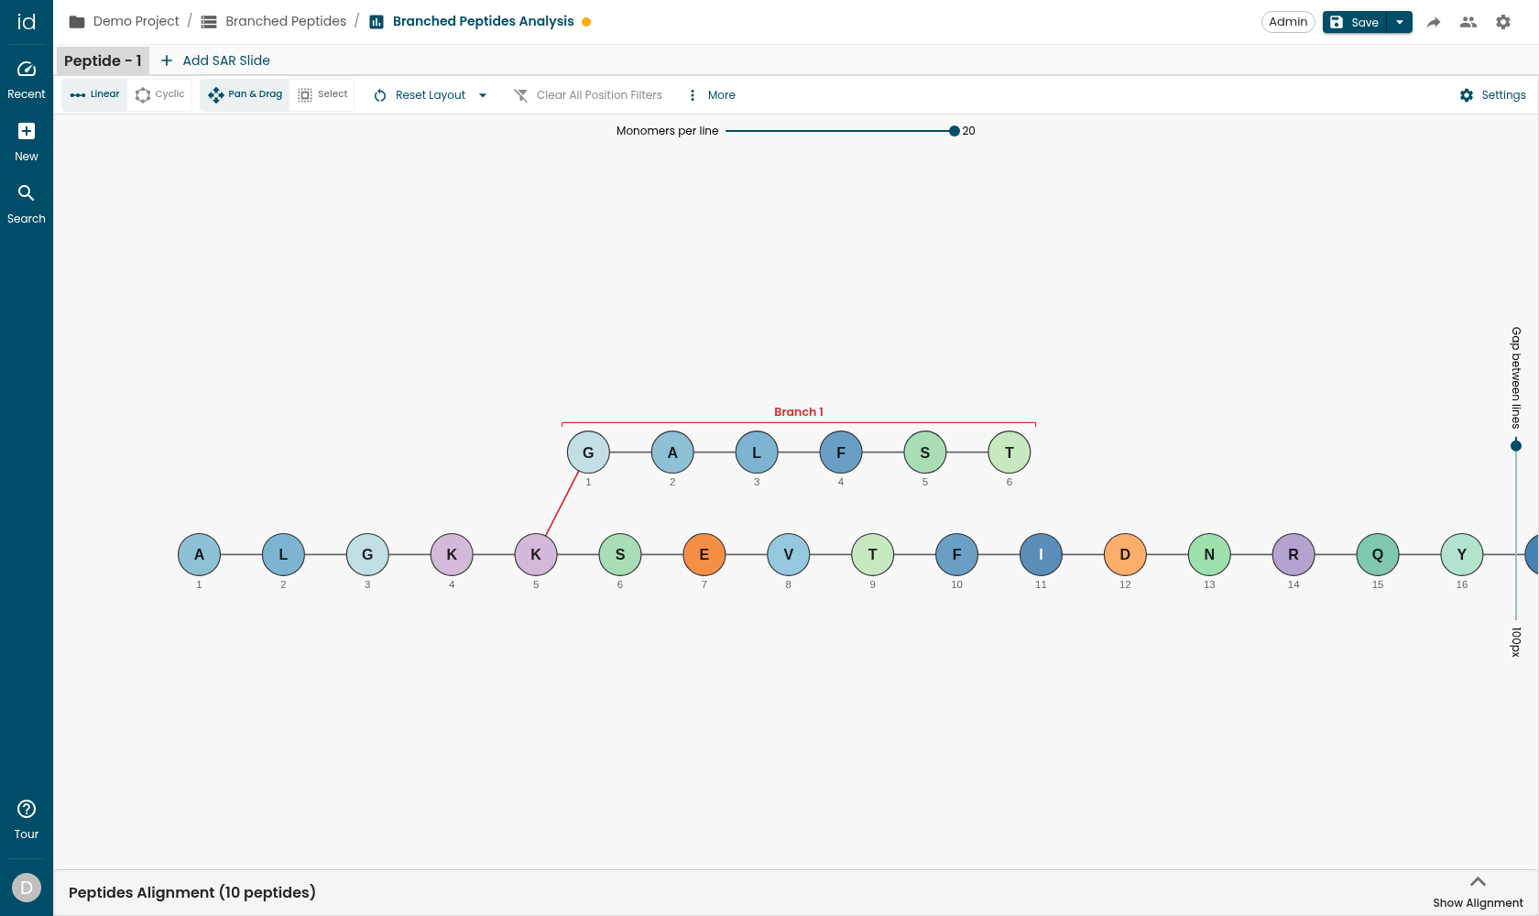
Task: Click branch monomer T at position 6
Action: [1010, 453]
